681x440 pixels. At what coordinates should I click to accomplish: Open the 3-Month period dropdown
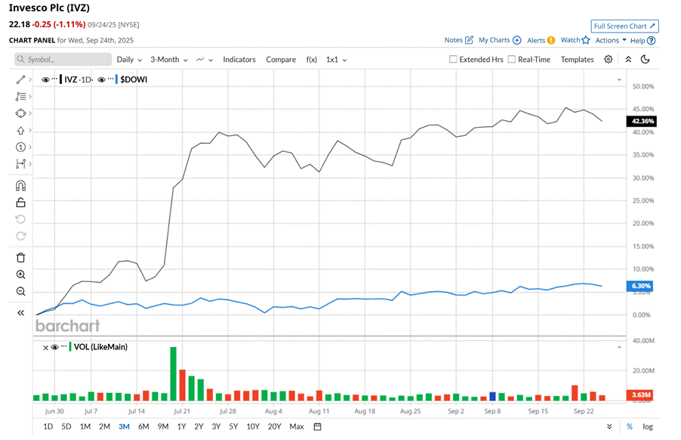coord(169,60)
